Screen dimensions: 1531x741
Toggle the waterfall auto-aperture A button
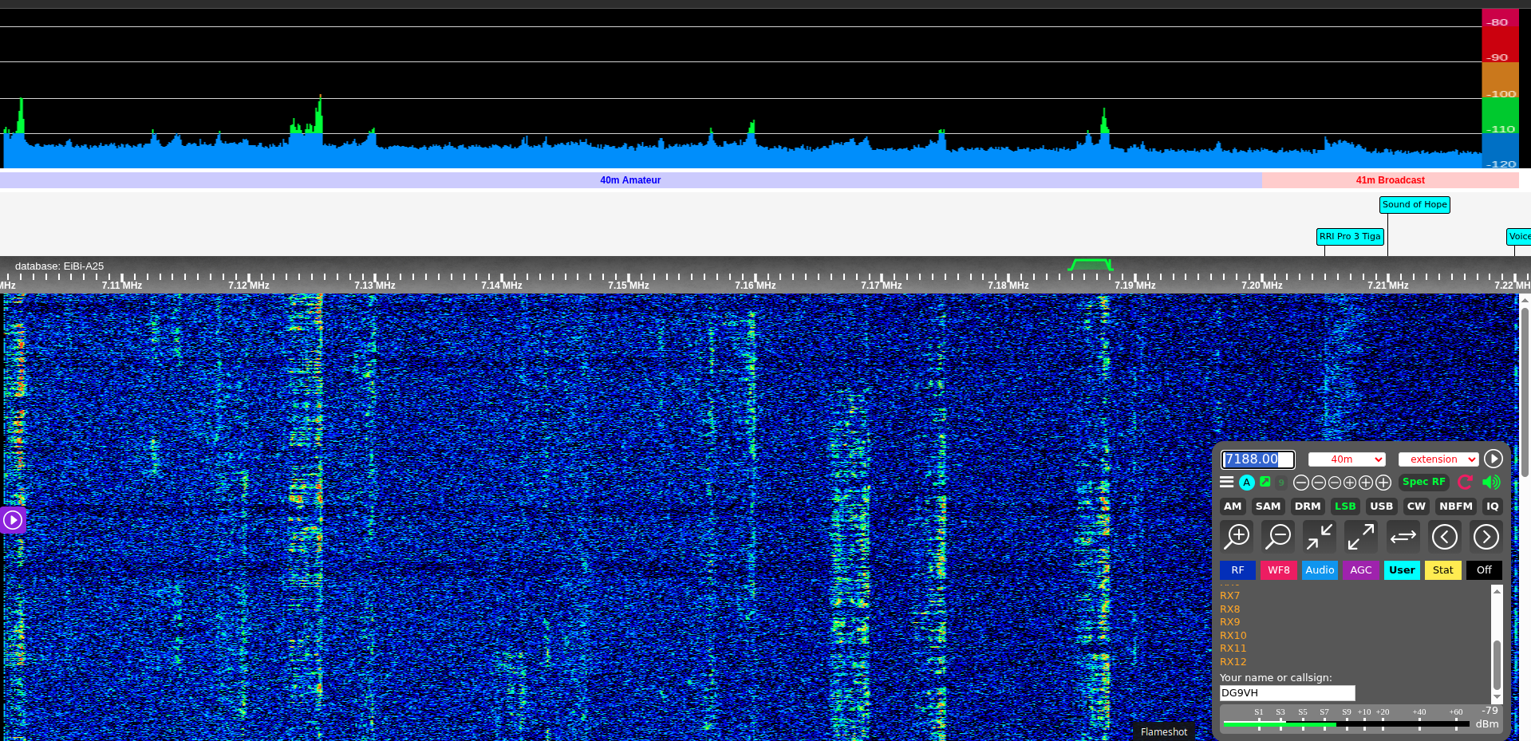pyautogui.click(x=1247, y=482)
